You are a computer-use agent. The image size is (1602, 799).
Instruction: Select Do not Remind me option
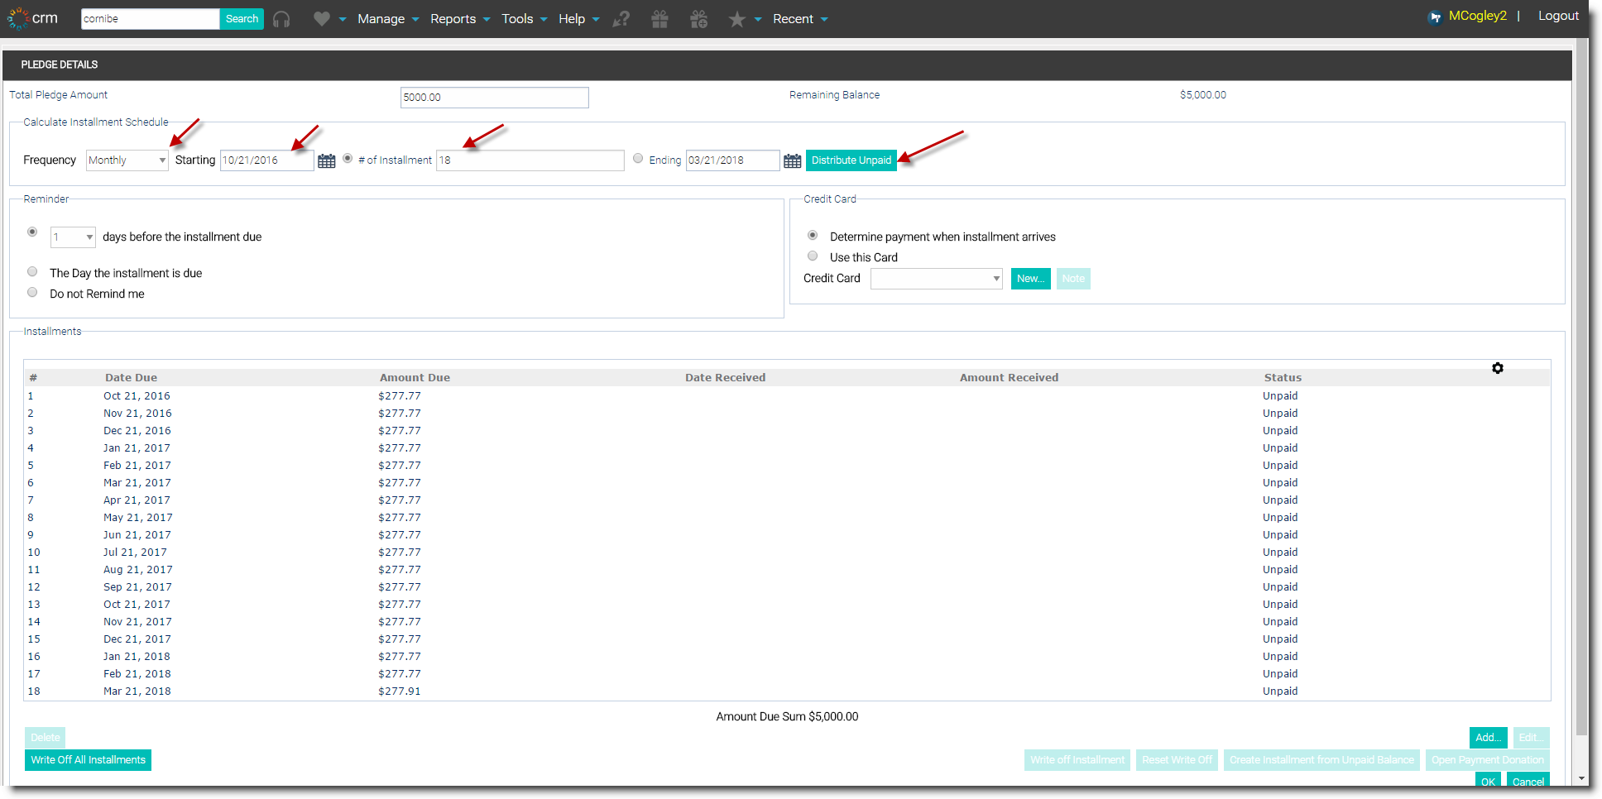[x=32, y=292]
